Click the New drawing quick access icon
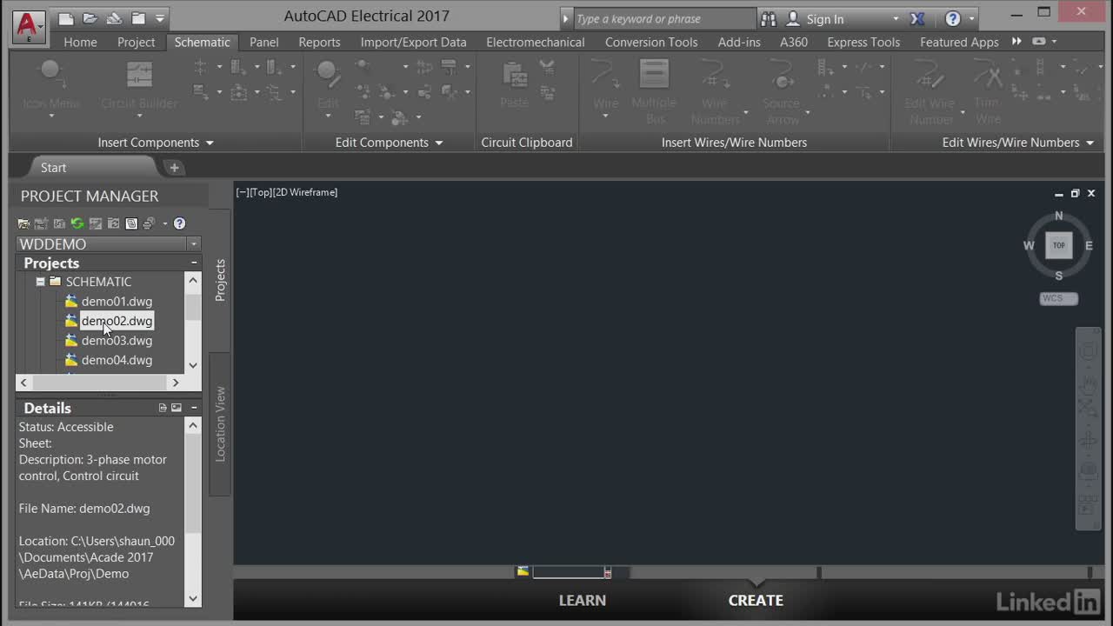The height and width of the screenshot is (626, 1113). point(66,18)
